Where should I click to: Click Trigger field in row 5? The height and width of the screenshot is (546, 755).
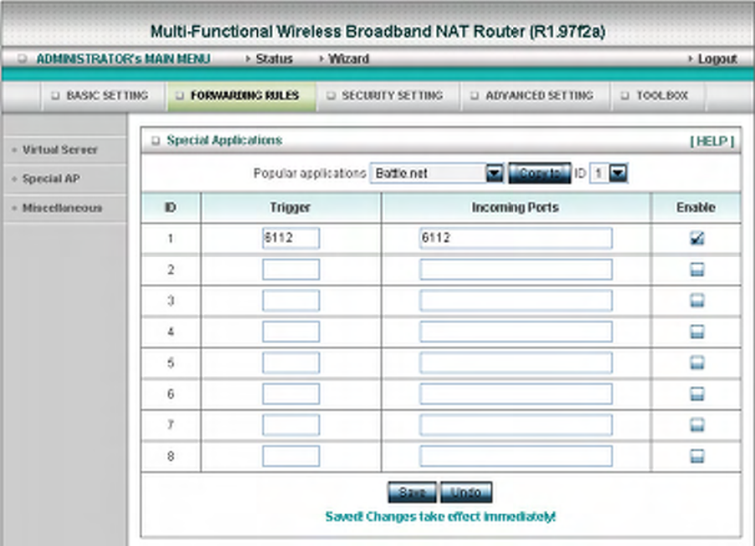pyautogui.click(x=290, y=363)
